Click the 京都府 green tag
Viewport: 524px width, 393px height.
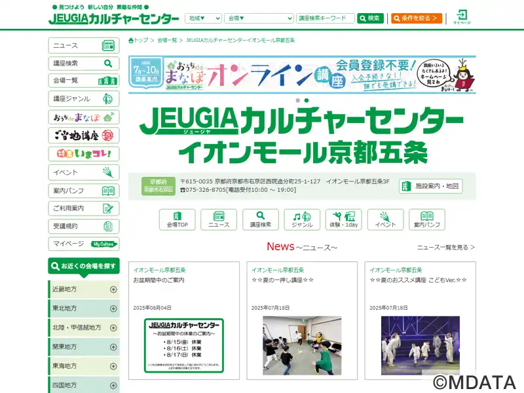158,182
